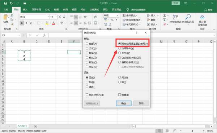This screenshot has height=133, width=217.
Task: Click the Clear eraser icon
Action: (165, 25)
